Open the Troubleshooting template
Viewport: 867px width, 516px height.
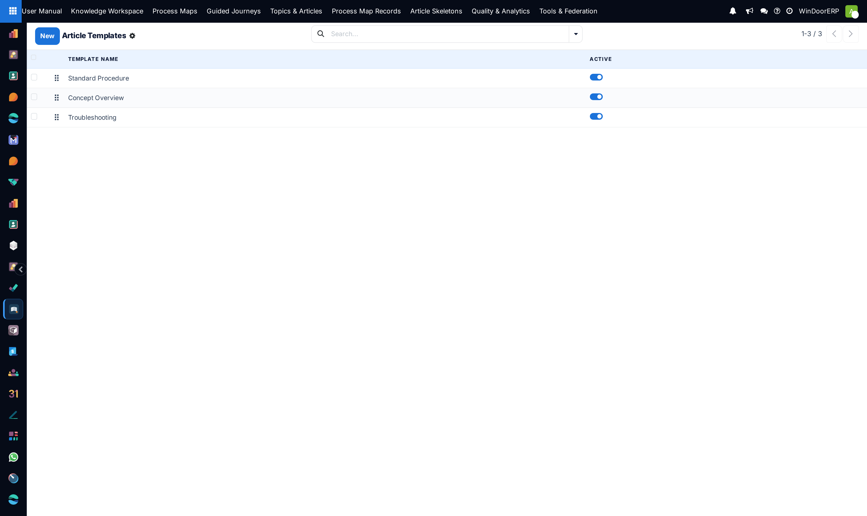pyautogui.click(x=92, y=118)
